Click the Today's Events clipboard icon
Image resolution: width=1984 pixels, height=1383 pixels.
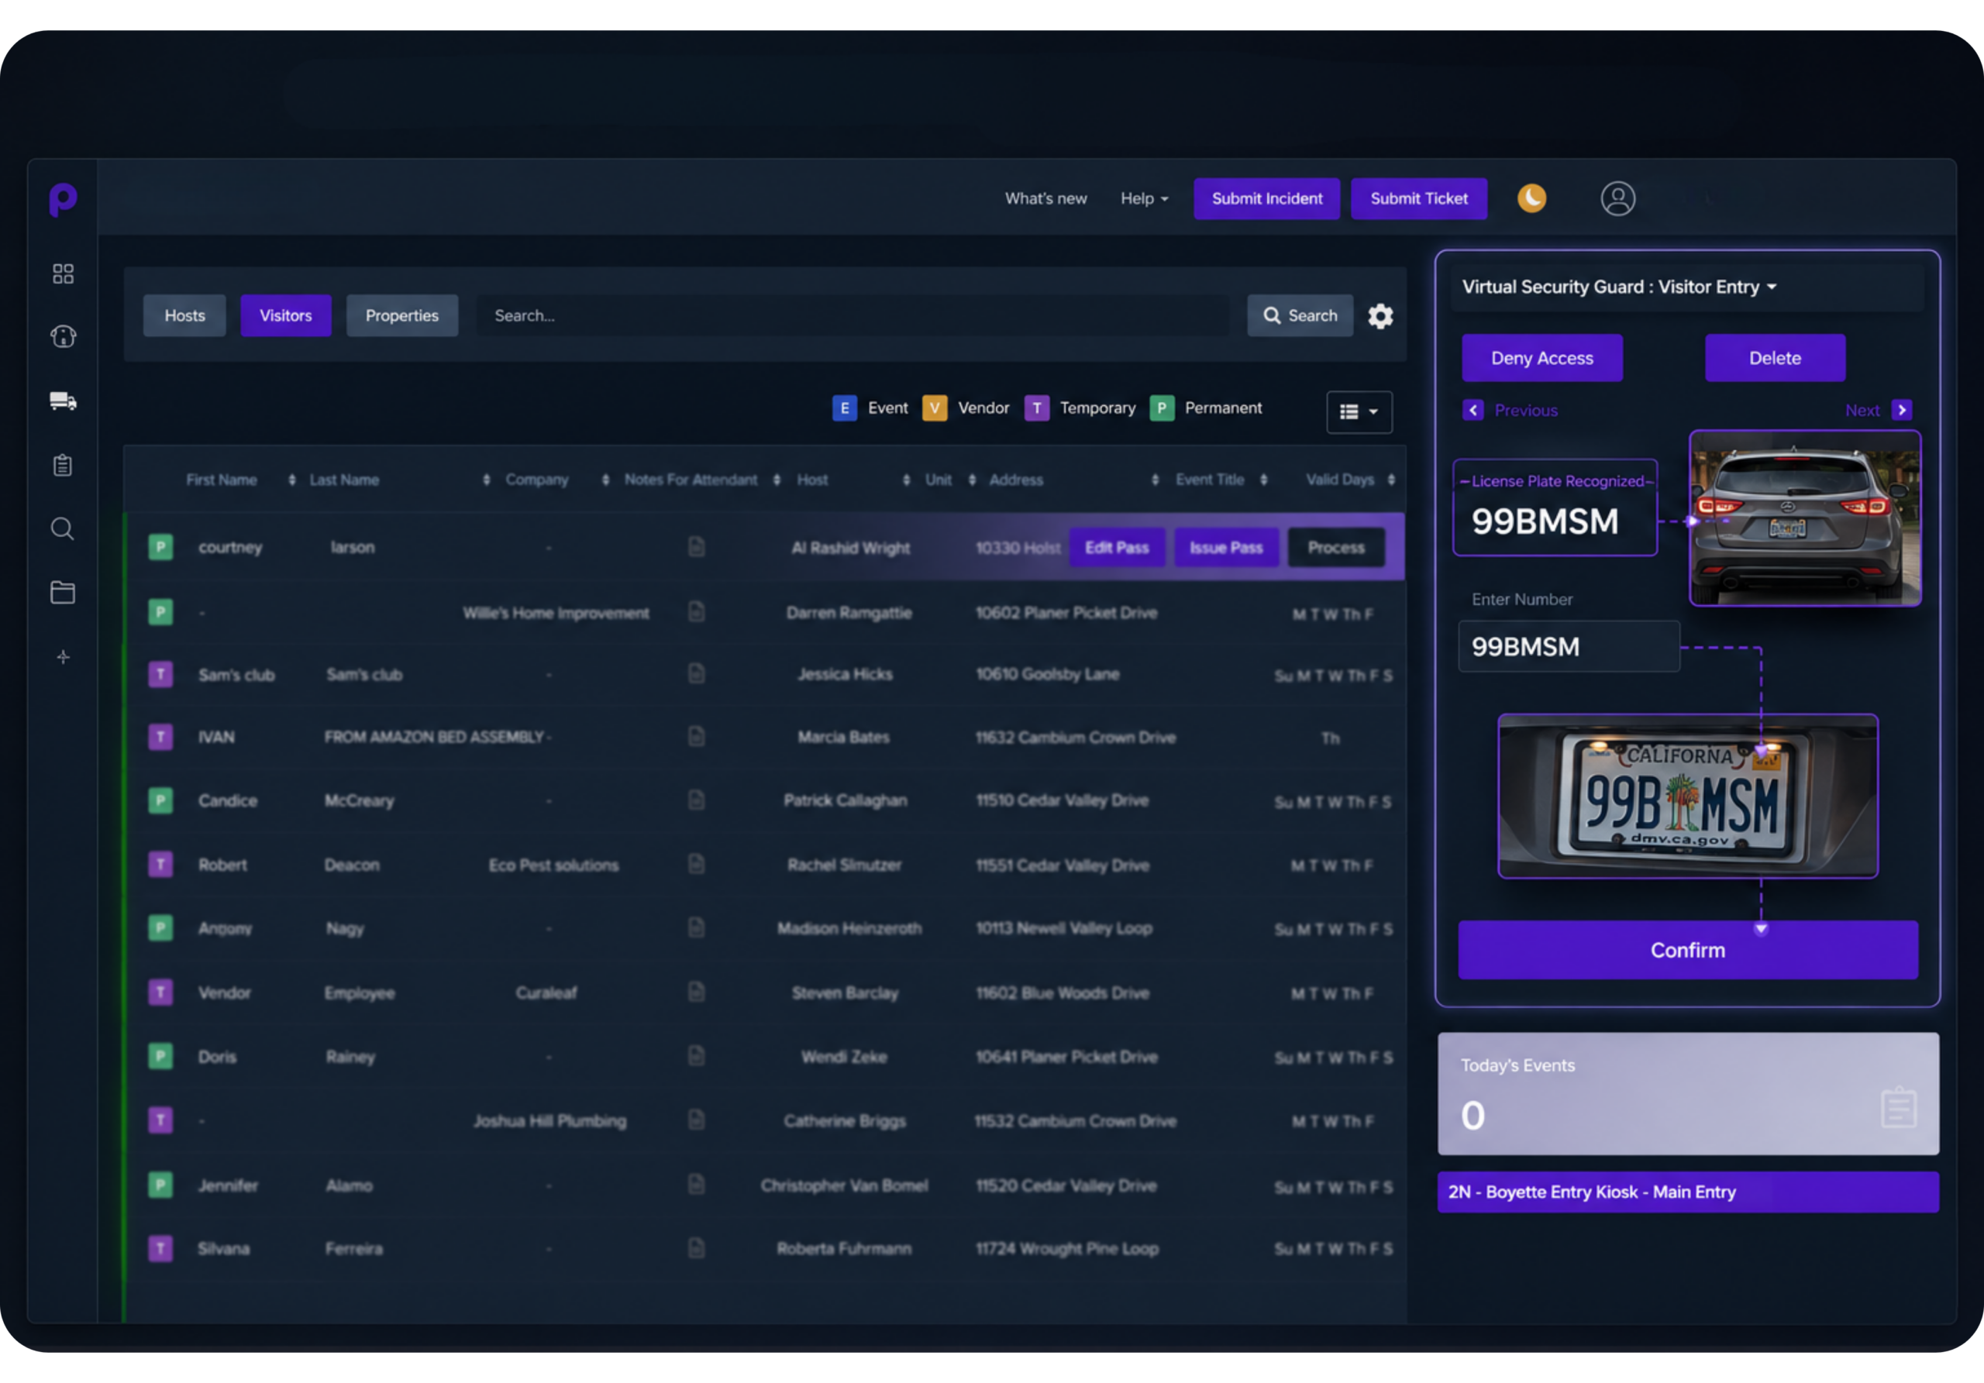(x=1899, y=1107)
